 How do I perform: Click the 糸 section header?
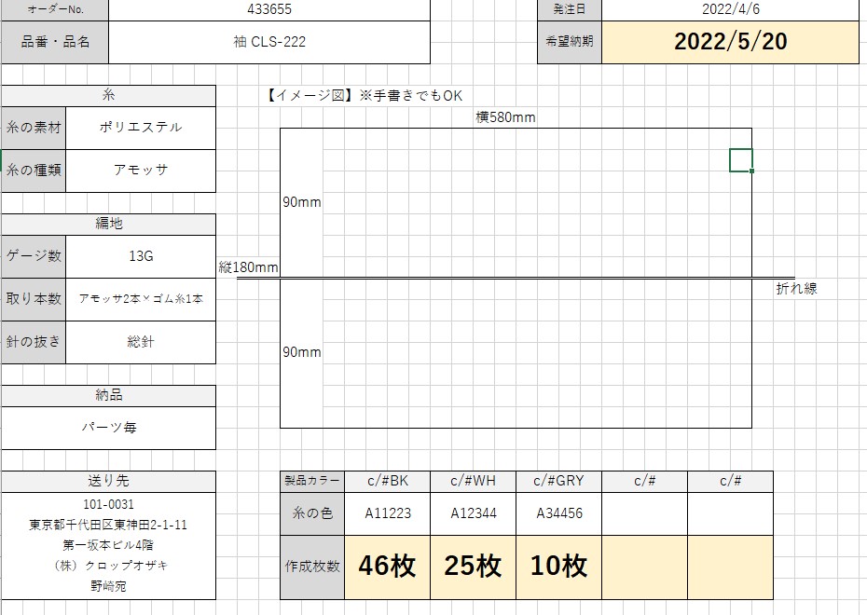[x=108, y=96]
